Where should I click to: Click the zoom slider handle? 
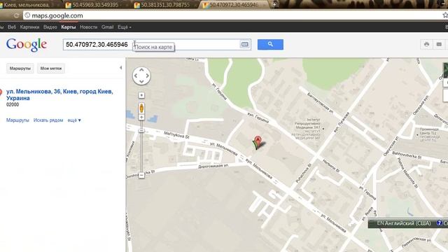(141, 131)
